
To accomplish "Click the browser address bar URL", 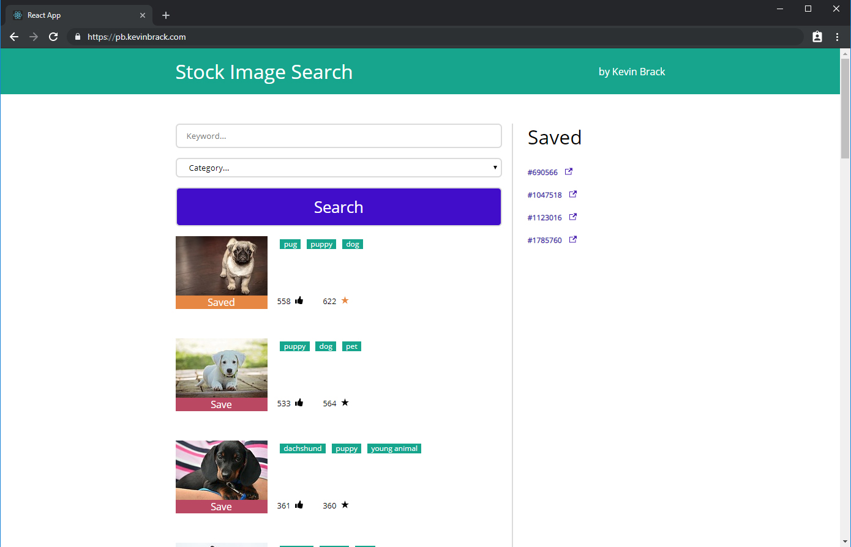I will pyautogui.click(x=137, y=37).
